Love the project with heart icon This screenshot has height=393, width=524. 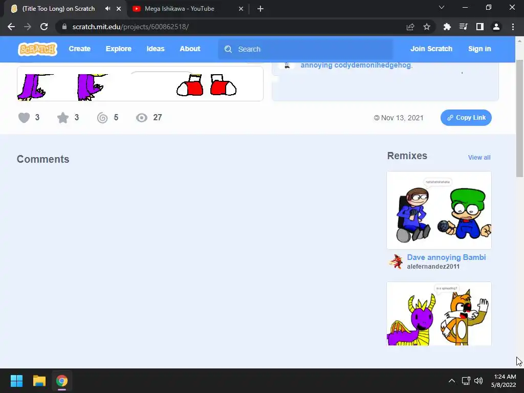pos(24,118)
